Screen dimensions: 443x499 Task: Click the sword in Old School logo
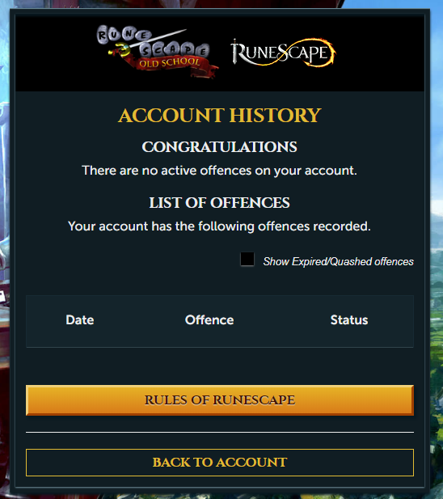[148, 41]
